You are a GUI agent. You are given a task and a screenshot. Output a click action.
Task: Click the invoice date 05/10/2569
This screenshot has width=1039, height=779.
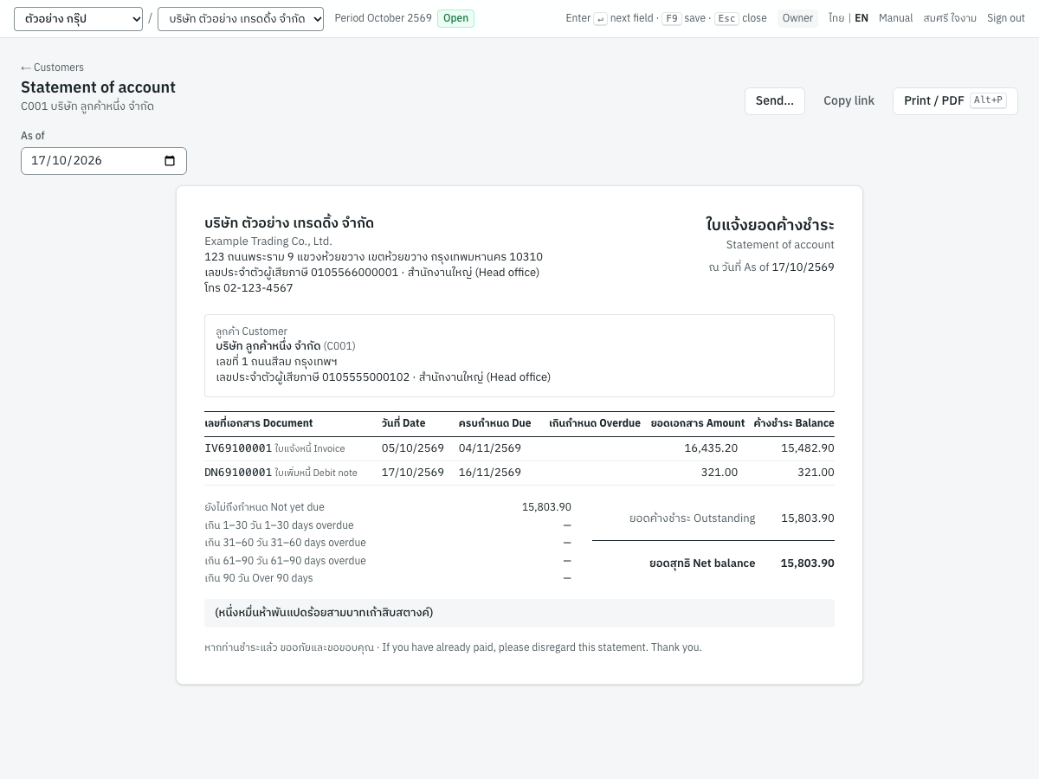[x=413, y=448]
